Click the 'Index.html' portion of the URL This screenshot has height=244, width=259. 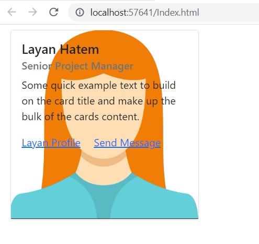178,13
